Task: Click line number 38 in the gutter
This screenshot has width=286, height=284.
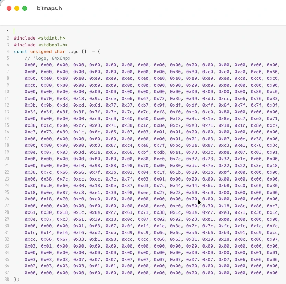Action: pos(8,279)
